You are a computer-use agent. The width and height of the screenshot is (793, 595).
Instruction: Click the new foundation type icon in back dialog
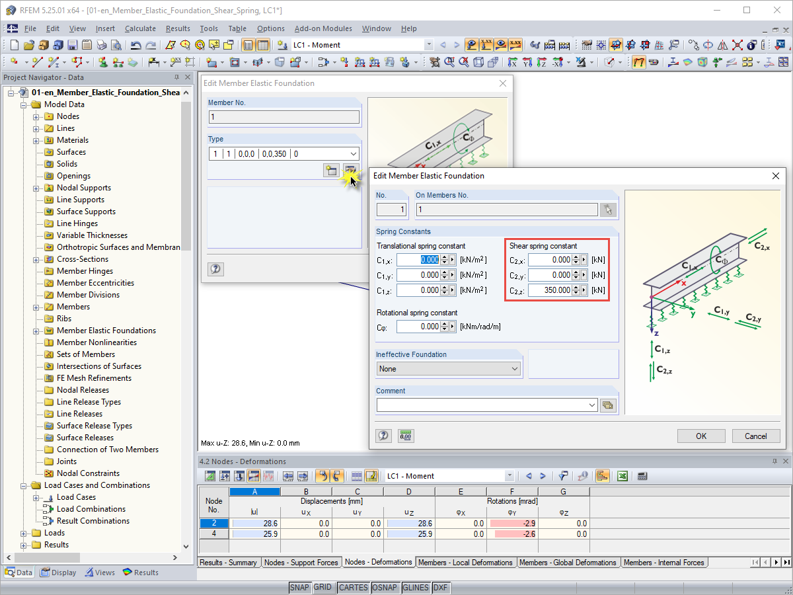click(x=331, y=170)
